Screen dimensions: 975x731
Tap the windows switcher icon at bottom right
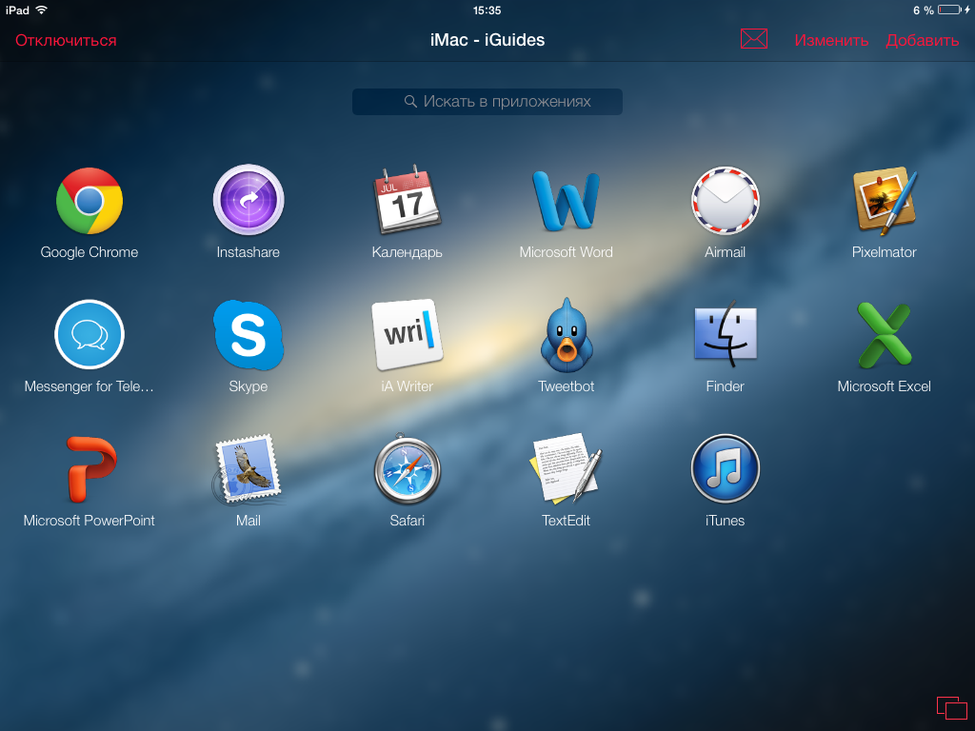coord(952,708)
